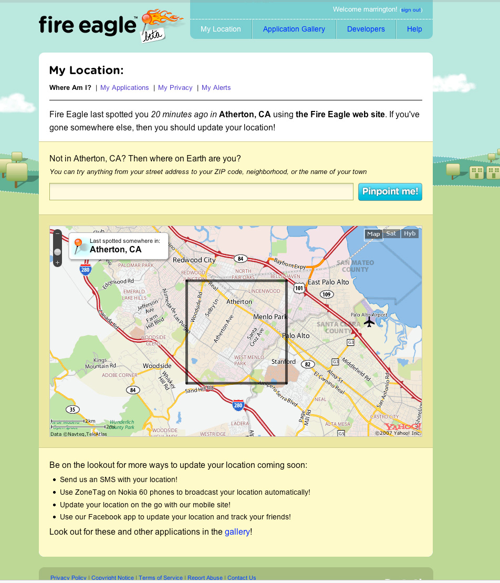Click the orange pushpin icon in map callout

[78, 246]
